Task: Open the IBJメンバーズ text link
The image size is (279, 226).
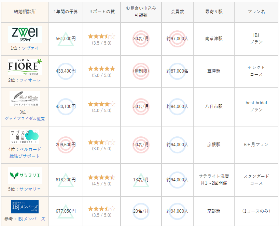Action: (31, 219)
